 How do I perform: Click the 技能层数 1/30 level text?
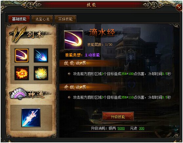pos(100,45)
